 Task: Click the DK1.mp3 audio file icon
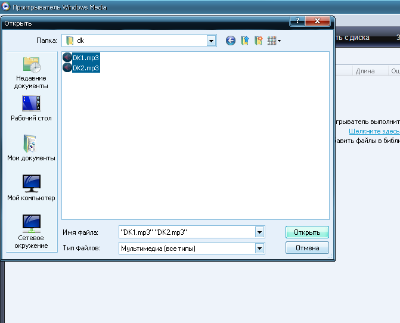pyautogui.click(x=67, y=58)
